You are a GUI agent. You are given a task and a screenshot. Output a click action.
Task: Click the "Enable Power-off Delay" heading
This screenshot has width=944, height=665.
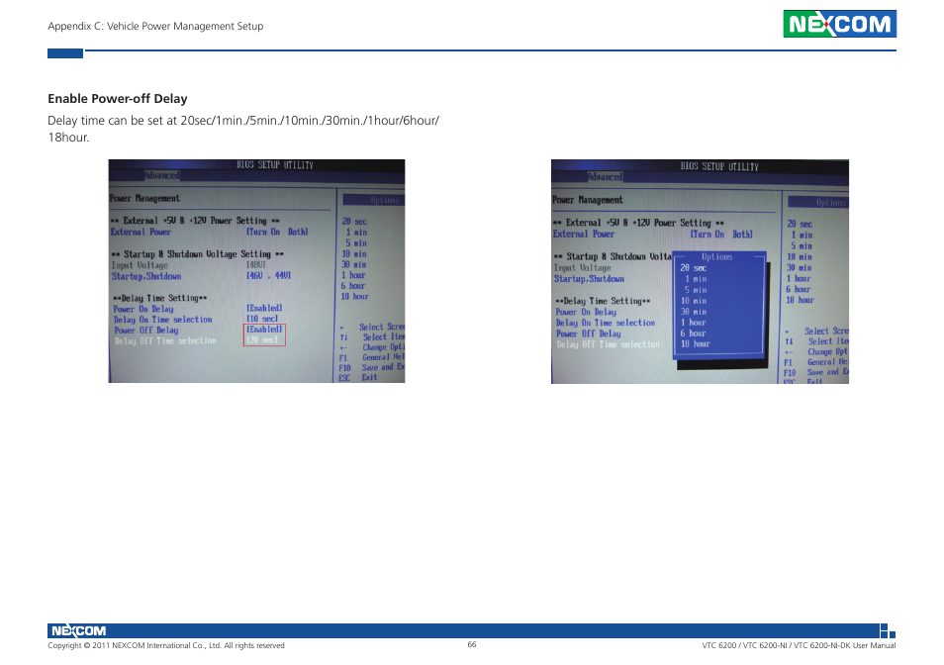pyautogui.click(x=118, y=99)
